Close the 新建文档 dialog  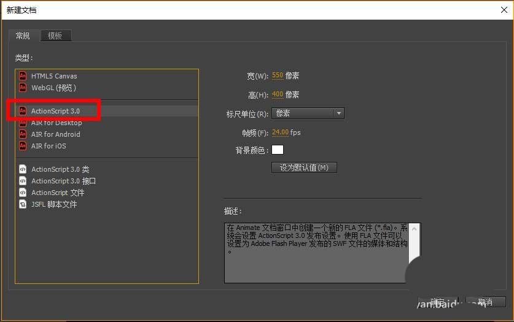tap(504, 10)
